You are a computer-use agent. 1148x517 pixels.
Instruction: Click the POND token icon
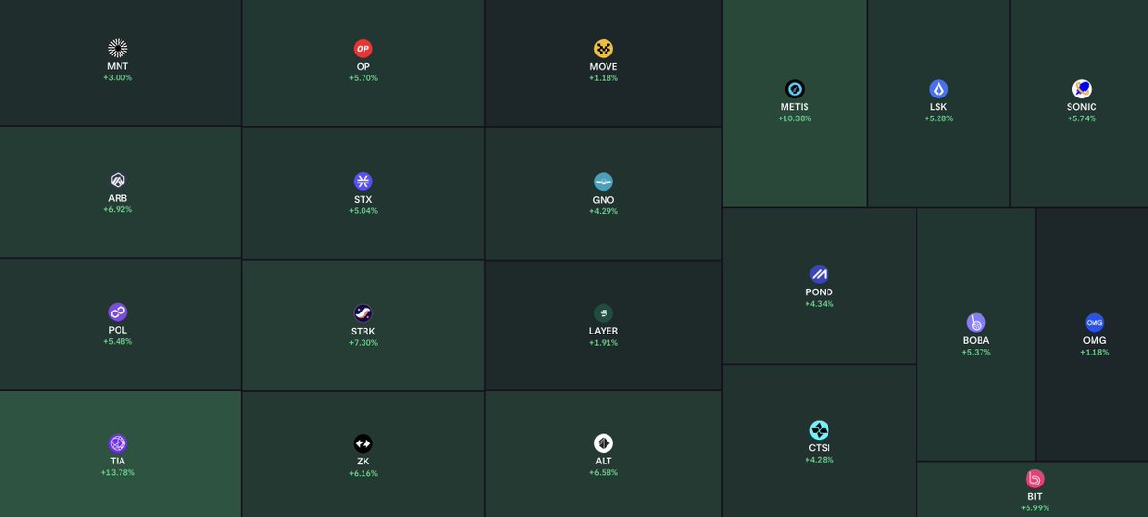pyautogui.click(x=819, y=274)
